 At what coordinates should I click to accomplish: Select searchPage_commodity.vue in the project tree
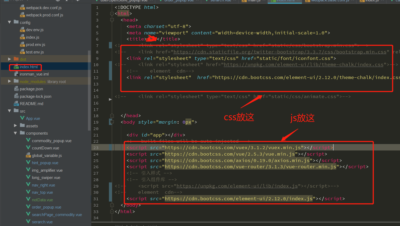[57, 215]
